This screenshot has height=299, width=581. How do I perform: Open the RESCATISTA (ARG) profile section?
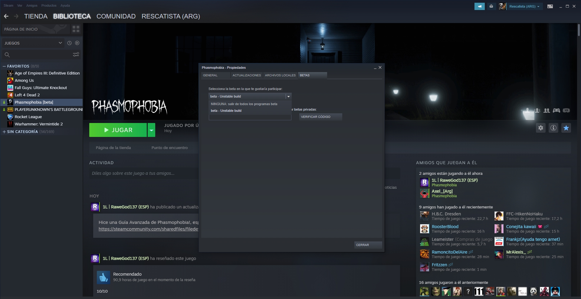(x=171, y=16)
